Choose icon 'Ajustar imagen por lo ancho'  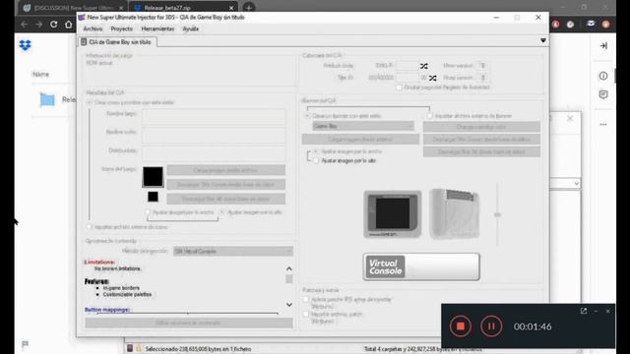pos(148,212)
